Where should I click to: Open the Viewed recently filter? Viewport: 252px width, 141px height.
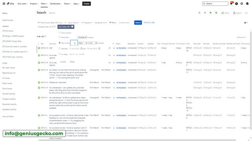click(9, 94)
